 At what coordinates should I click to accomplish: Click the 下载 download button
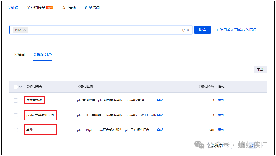(260, 70)
